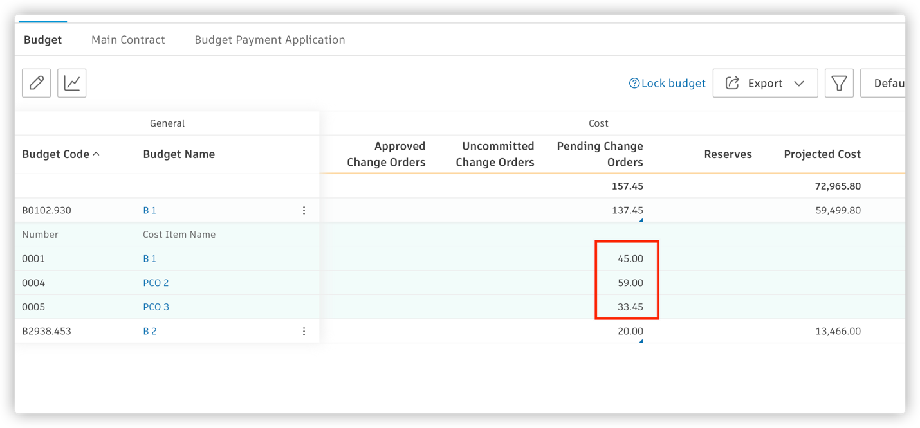Click the Pending Change Orders column header
Screen dimensions: 920x428
[600, 154]
